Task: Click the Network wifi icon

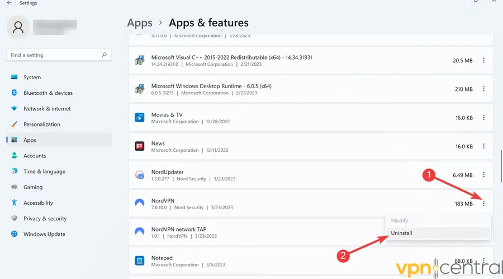Action: coord(14,108)
